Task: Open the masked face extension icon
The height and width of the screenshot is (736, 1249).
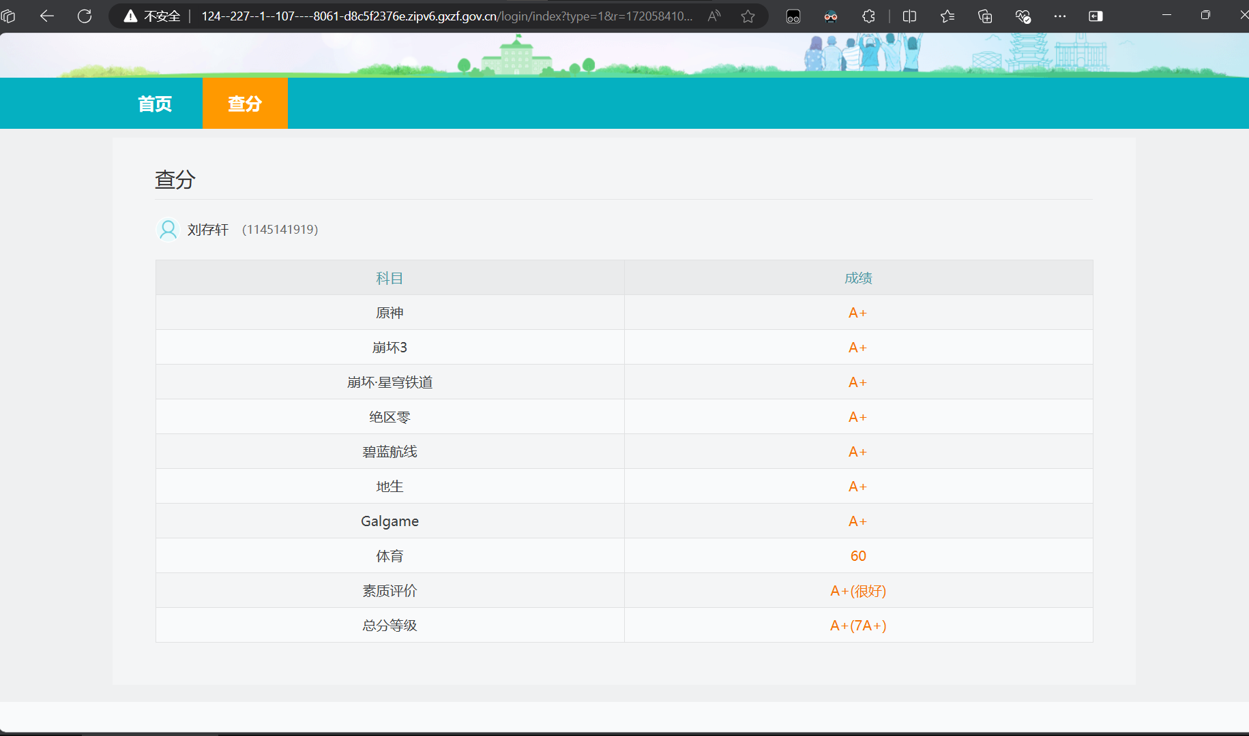Action: (x=831, y=16)
